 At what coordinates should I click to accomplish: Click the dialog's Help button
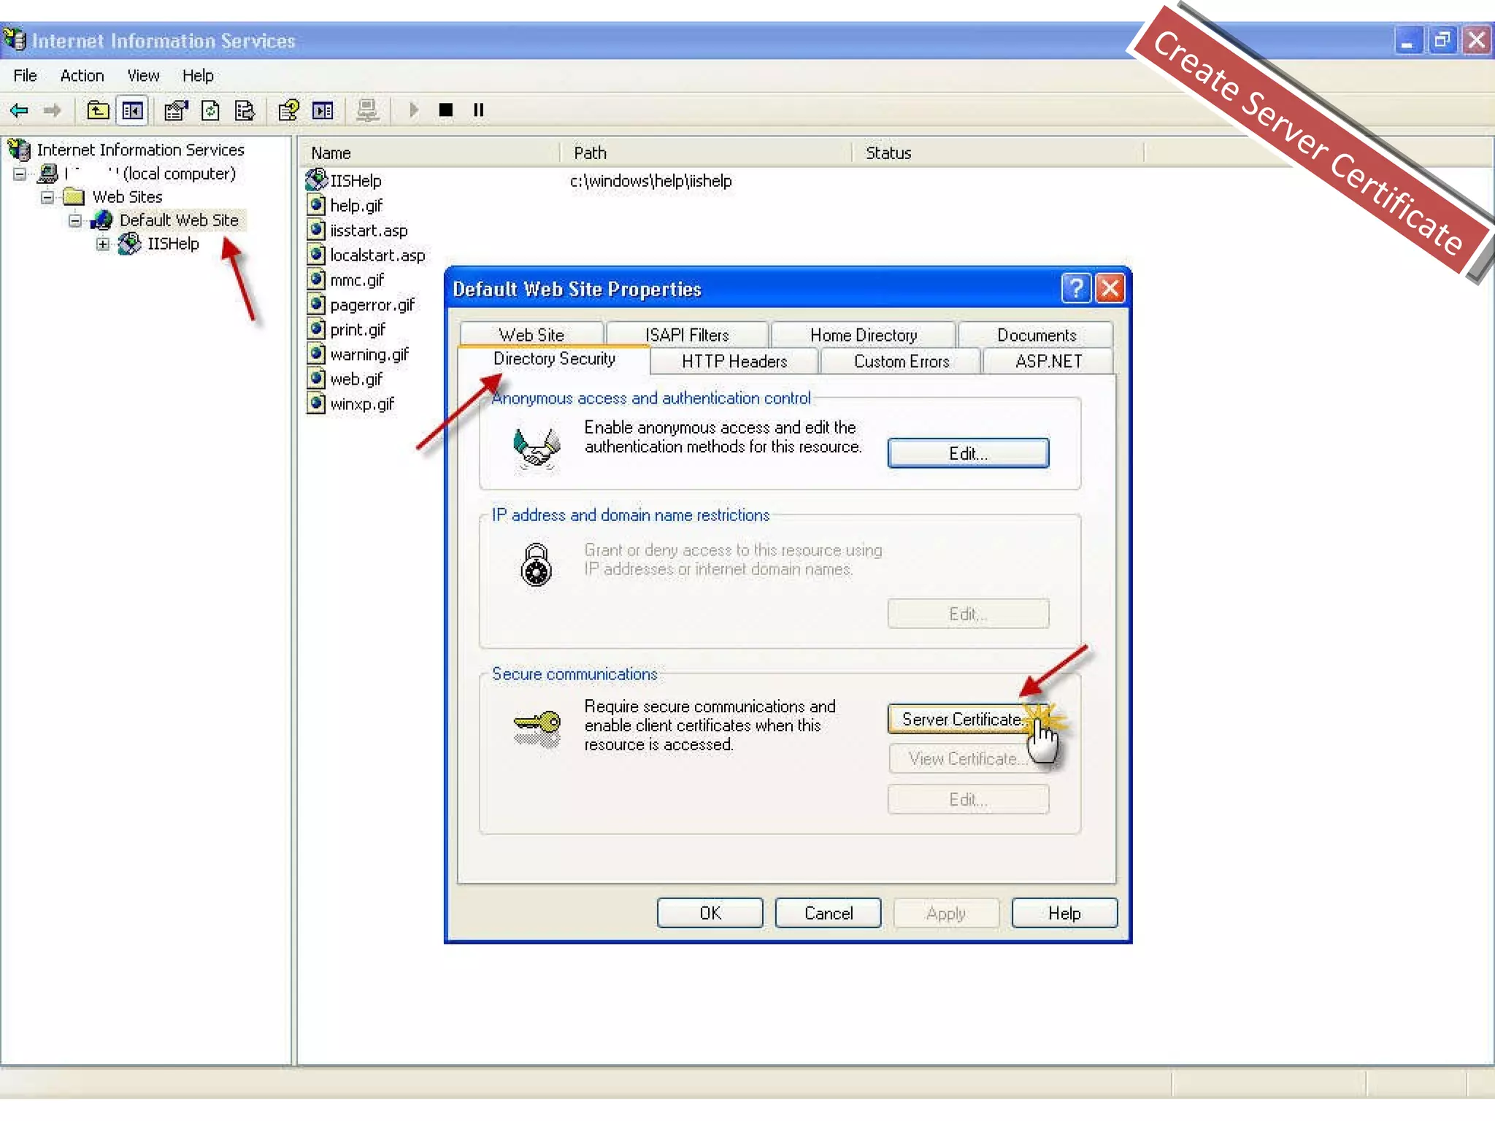1064,913
